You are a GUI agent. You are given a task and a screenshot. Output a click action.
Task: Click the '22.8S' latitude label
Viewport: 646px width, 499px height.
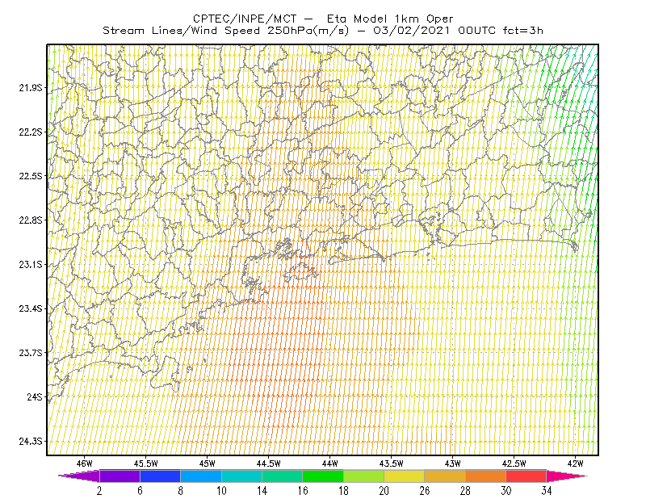[31, 220]
